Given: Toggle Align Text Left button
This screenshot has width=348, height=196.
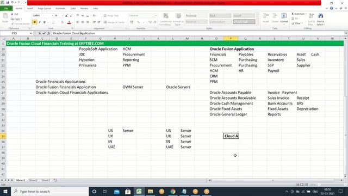Looking at the screenshot, I should (x=78, y=22).
